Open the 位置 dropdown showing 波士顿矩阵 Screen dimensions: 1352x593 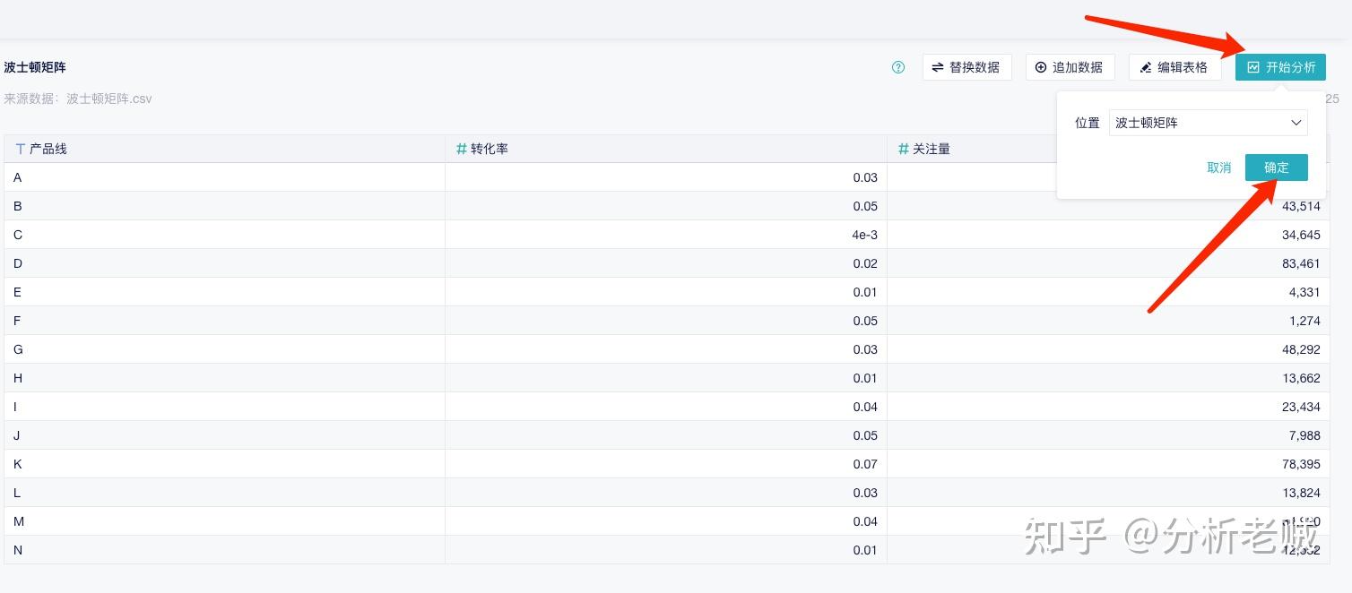tap(1208, 123)
